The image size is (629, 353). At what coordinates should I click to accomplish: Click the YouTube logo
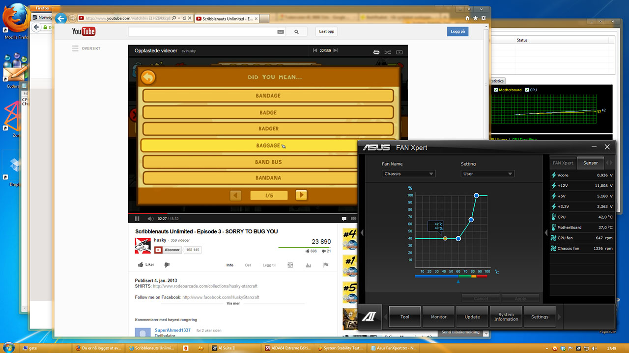tap(84, 31)
